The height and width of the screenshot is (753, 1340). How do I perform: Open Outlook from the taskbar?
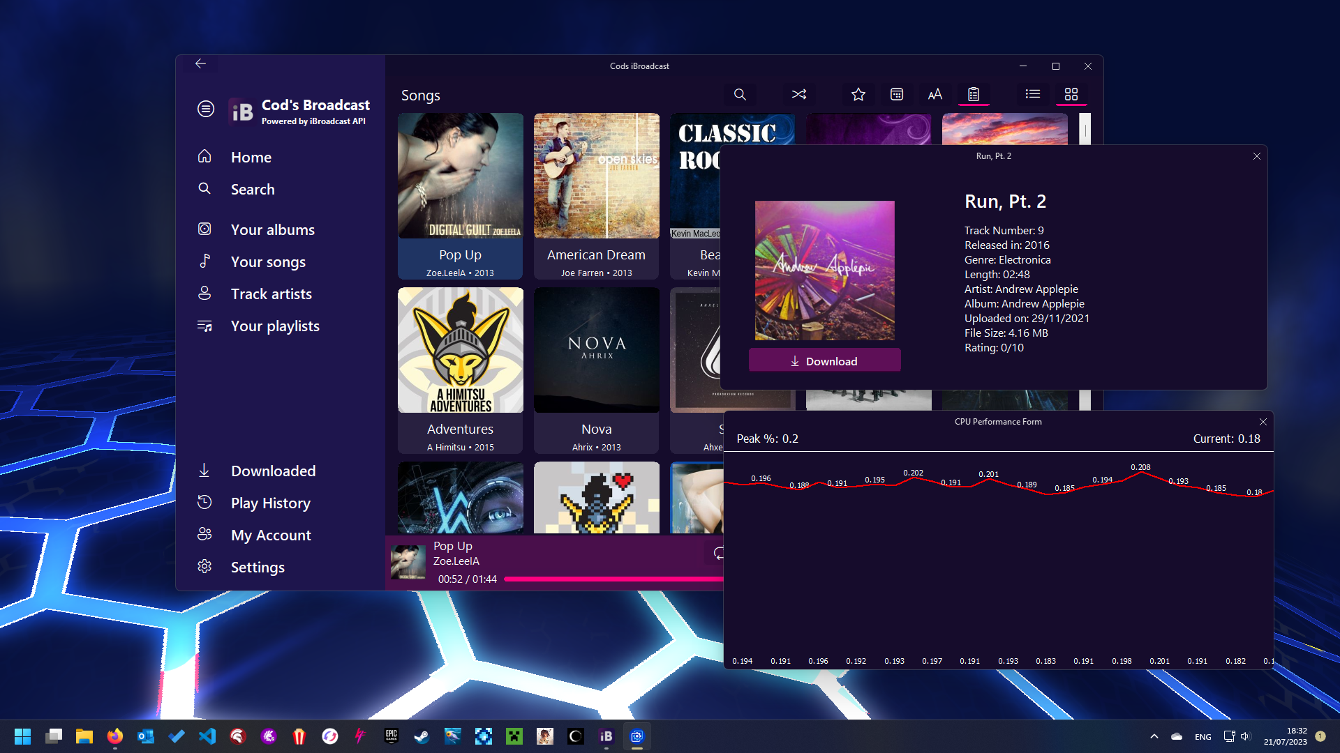146,736
